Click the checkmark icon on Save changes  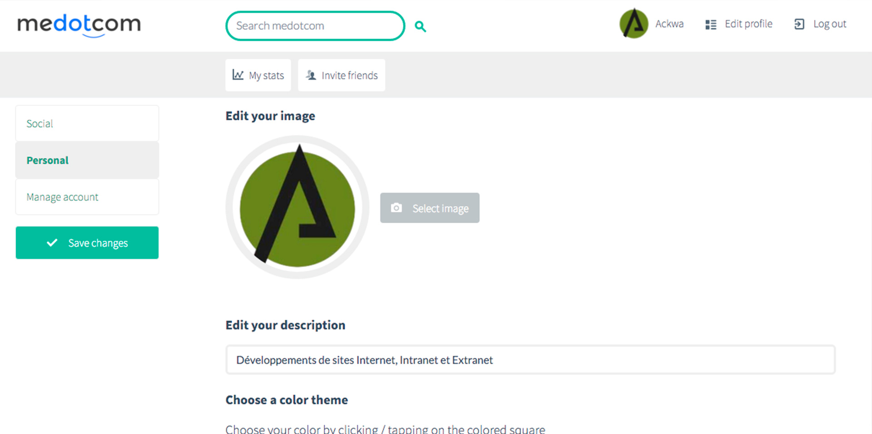click(52, 243)
